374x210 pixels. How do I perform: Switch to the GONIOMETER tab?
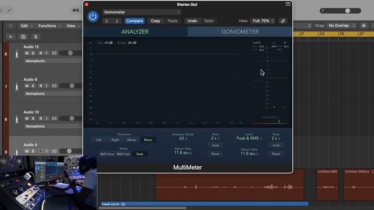point(240,32)
